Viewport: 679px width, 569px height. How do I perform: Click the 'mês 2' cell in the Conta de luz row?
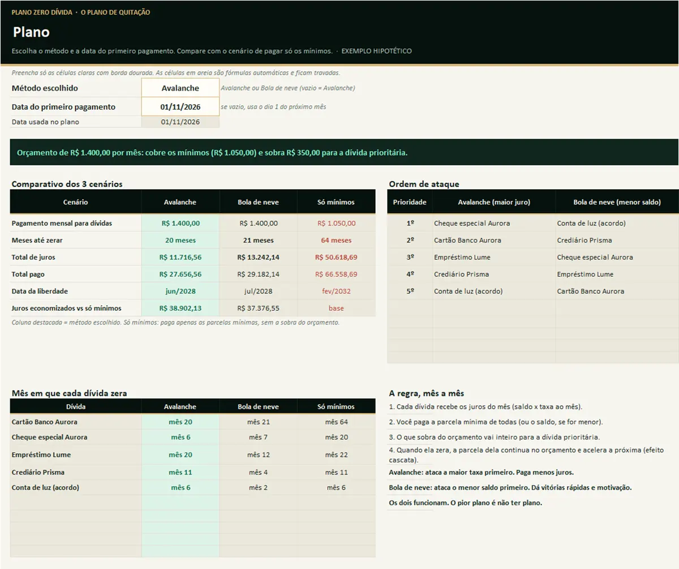point(258,487)
